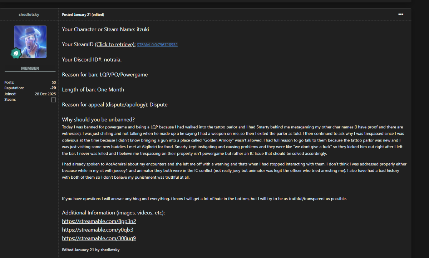Screen dimensions: 429x258
Task: Click the 'Additional Information' heading text
Action: click(113, 213)
